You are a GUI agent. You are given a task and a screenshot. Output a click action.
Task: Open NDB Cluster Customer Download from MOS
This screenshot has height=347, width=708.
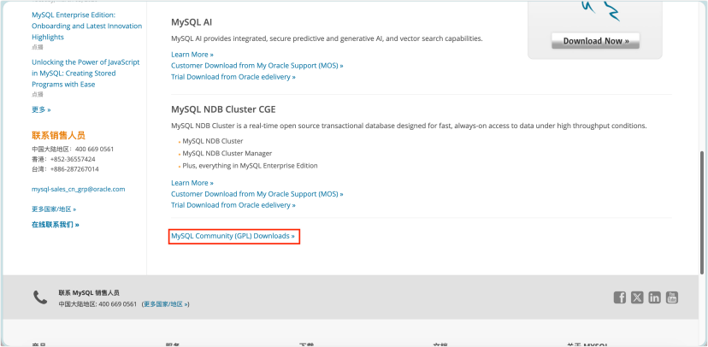(257, 194)
